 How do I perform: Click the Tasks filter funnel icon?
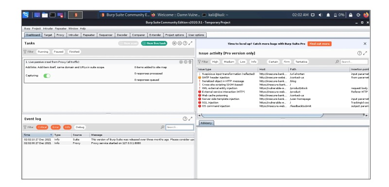pyautogui.click(x=25, y=52)
